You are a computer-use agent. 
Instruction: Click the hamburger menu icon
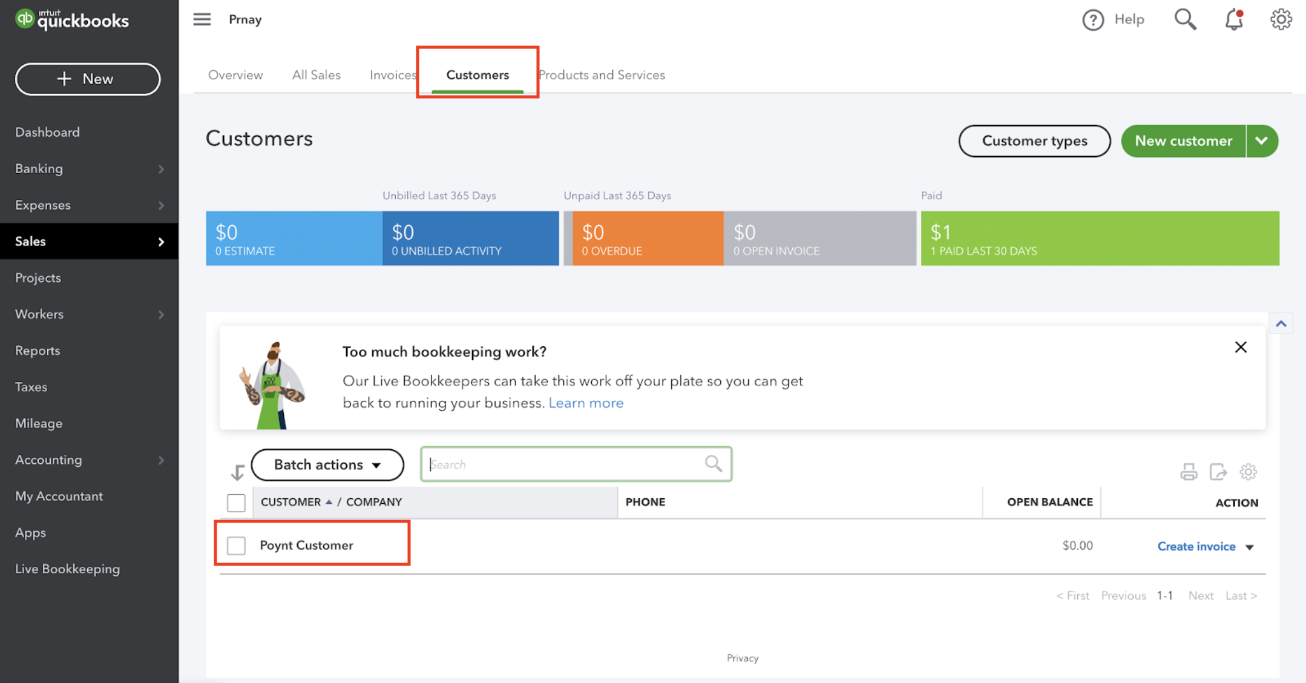(202, 19)
